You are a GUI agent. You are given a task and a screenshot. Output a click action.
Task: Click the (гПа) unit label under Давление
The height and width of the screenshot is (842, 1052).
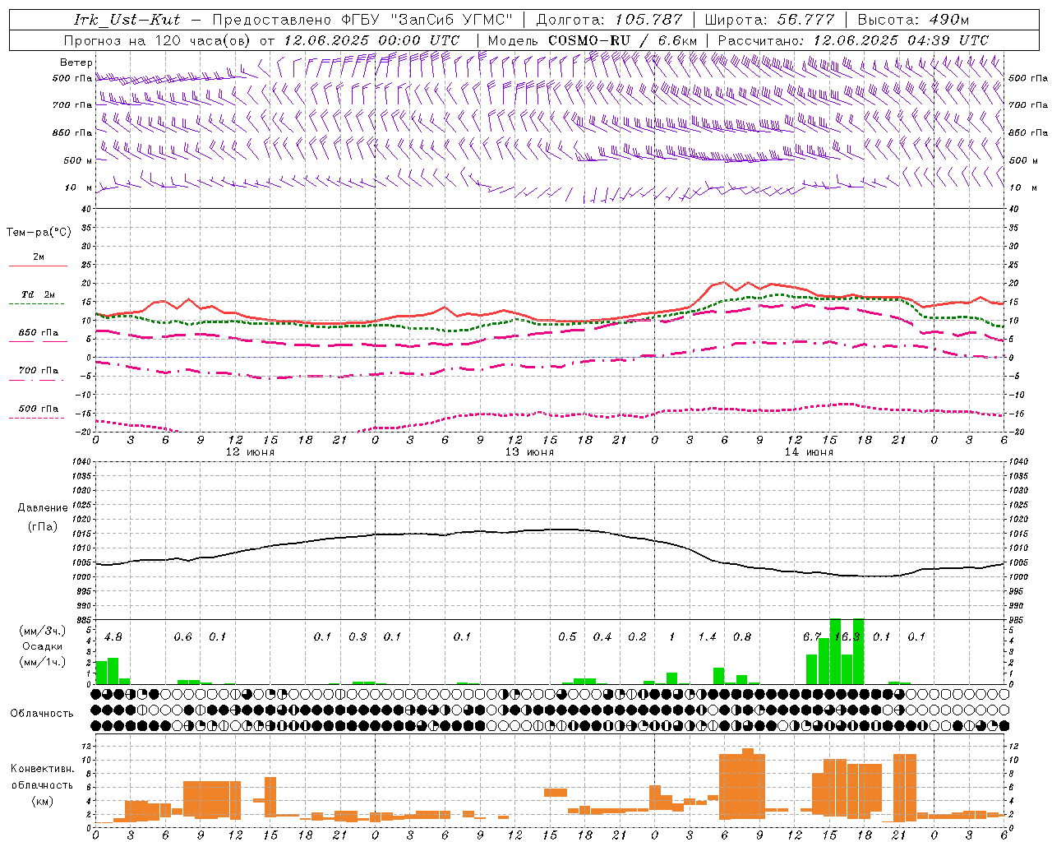point(42,526)
